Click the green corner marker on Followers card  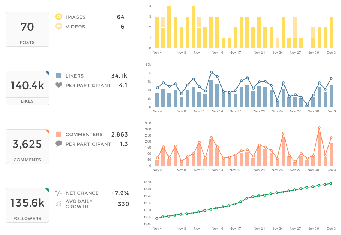[x=47, y=190]
